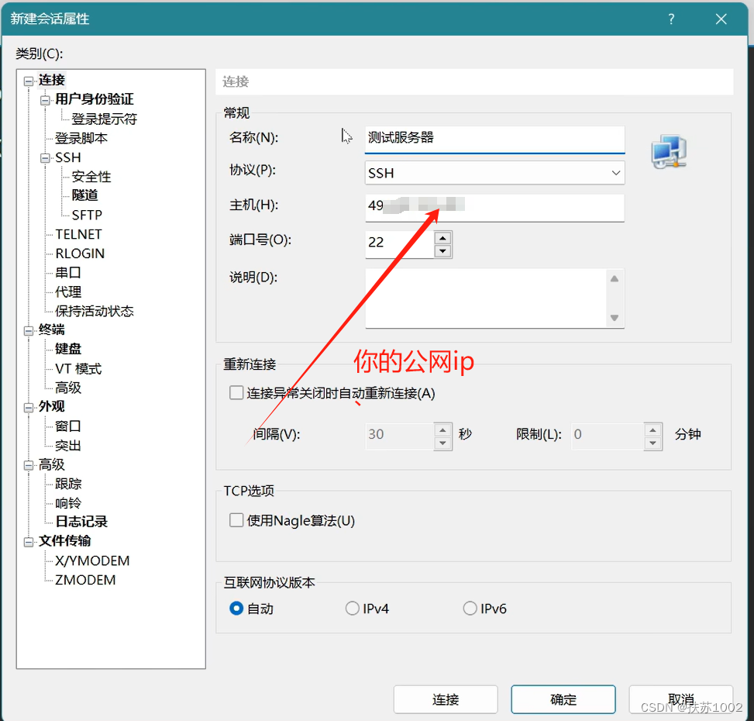Select 代理 in the tree

pos(68,292)
